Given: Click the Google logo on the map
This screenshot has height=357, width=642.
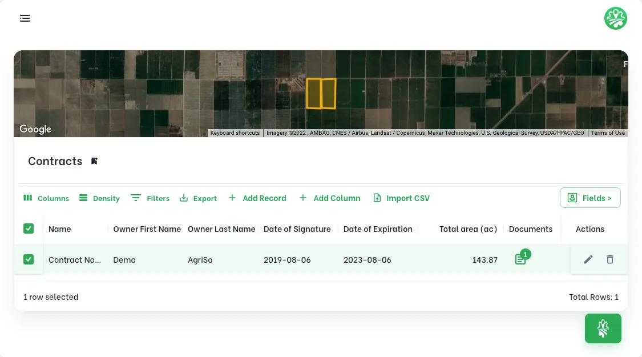Looking at the screenshot, I should (x=35, y=129).
